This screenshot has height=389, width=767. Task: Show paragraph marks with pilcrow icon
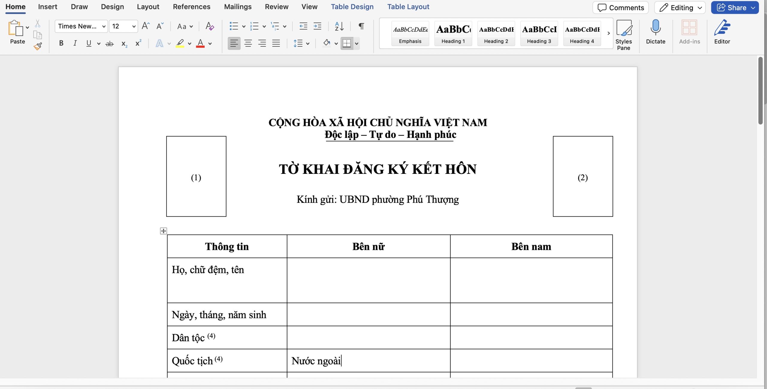[x=361, y=26]
